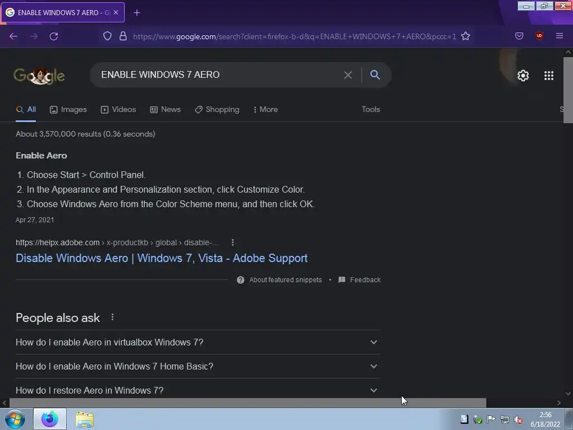The height and width of the screenshot is (430, 573).
Task: Go back with the browser back arrow
Action: tap(13, 36)
